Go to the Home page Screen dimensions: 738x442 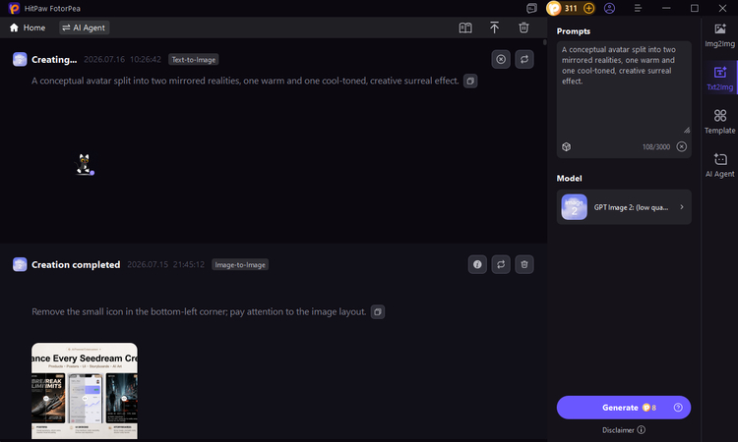point(28,28)
